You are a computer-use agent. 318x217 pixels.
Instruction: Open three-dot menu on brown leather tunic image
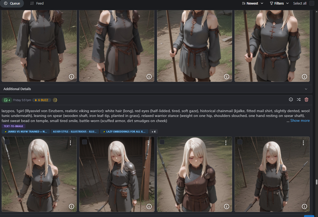pyautogui.click(x=226, y=143)
